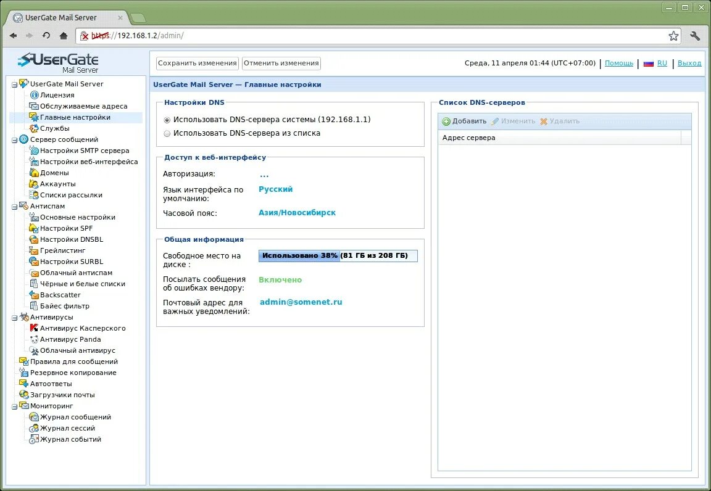This screenshot has height=491, width=711.
Task: Click the Службы gear icon
Action: click(34, 128)
